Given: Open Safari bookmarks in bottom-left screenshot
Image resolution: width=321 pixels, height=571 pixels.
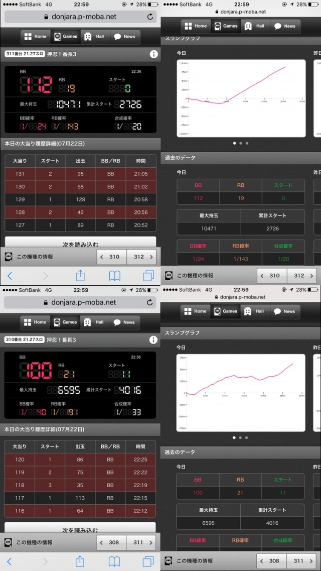Looking at the screenshot, I should [x=114, y=561].
